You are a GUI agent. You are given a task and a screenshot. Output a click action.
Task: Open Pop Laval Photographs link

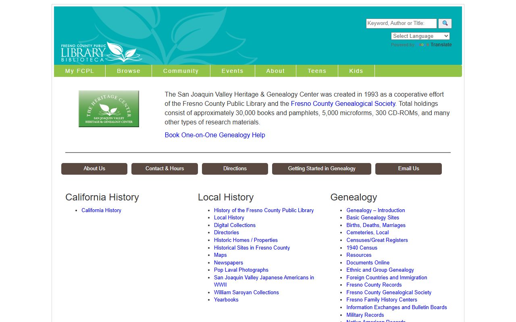tap(241, 270)
